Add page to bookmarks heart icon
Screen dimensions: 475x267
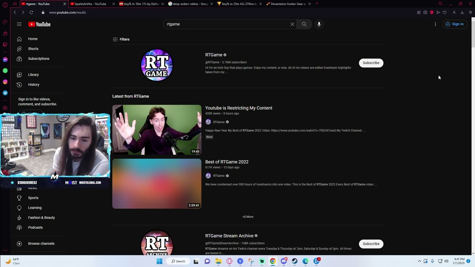pos(445,12)
